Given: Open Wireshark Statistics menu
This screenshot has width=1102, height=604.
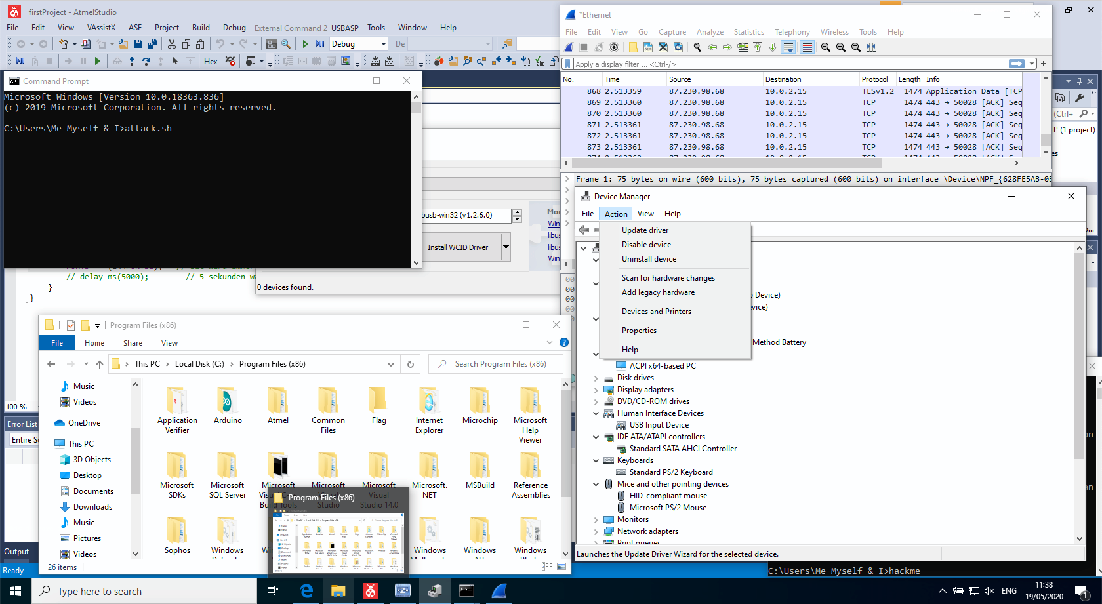Looking at the screenshot, I should point(748,32).
